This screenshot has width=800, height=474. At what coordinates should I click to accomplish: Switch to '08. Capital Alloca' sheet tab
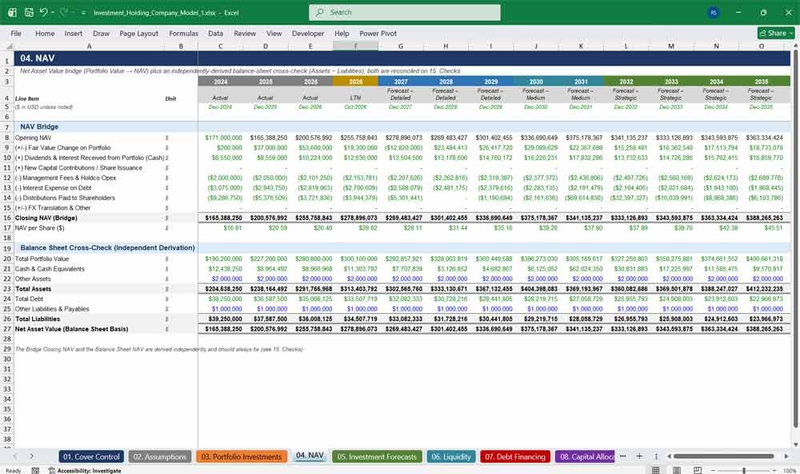586,456
